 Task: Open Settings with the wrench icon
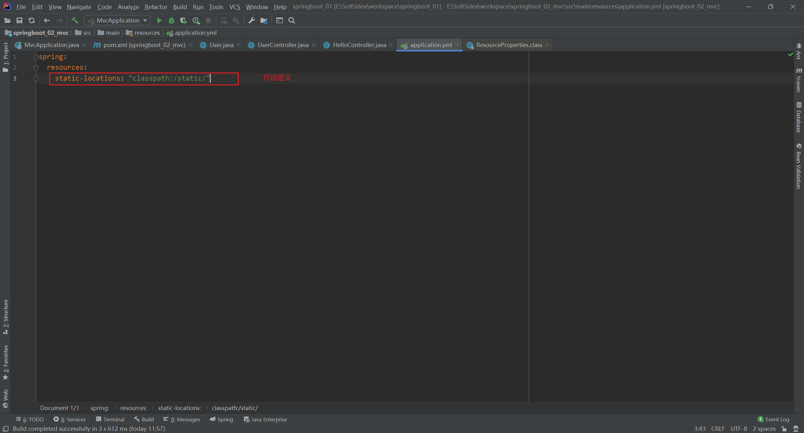tap(252, 20)
